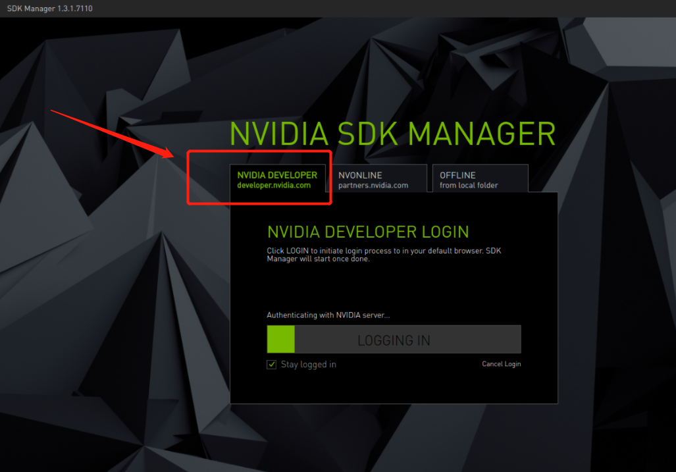Screen dimensions: 676x472
Task: Switch to the NVONLINE partners tab
Action: pyautogui.click(x=379, y=179)
